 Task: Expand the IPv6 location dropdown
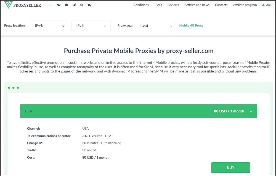tap(91, 26)
